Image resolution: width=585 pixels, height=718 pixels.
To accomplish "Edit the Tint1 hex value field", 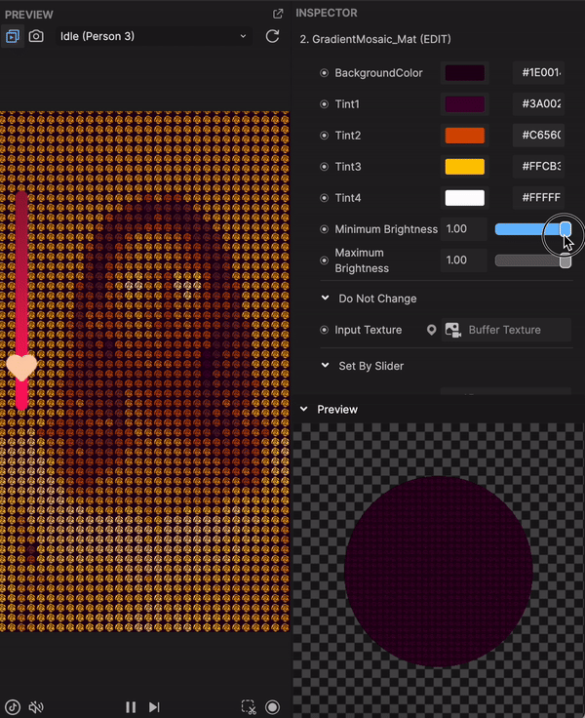I will (x=539, y=104).
